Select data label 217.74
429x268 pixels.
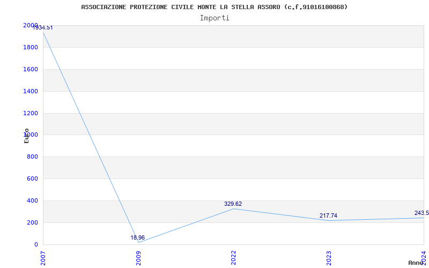328,216
